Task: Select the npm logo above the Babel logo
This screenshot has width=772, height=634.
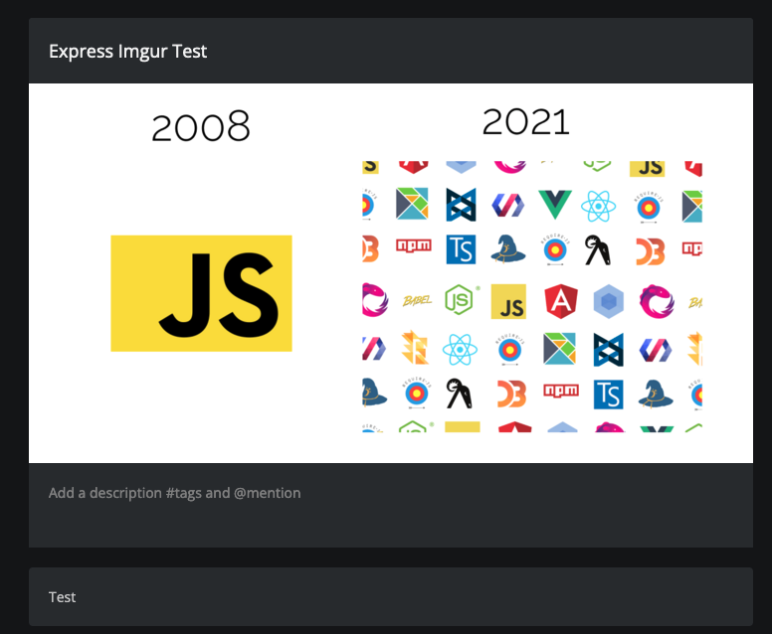Action: click(x=413, y=245)
